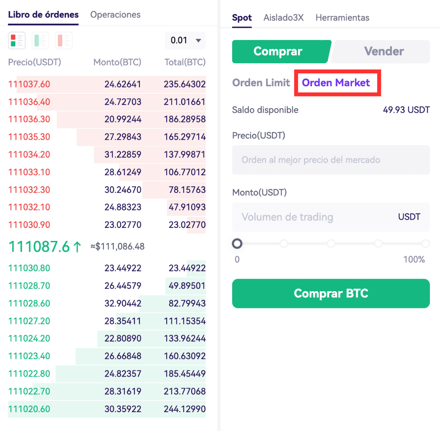444x434 pixels.
Task: Click the slider handle at 0
Action: (x=237, y=244)
